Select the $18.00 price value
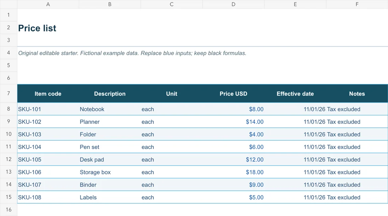388x216 pixels. (255, 172)
